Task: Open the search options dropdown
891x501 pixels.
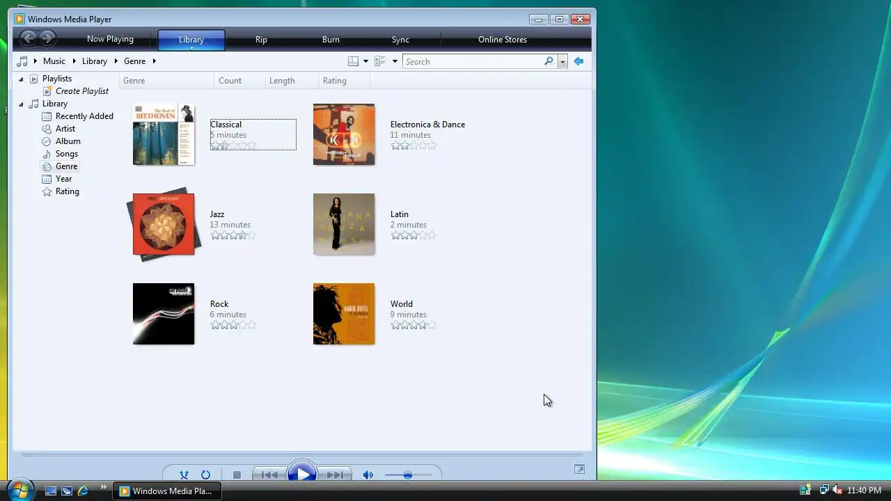Action: tap(562, 61)
